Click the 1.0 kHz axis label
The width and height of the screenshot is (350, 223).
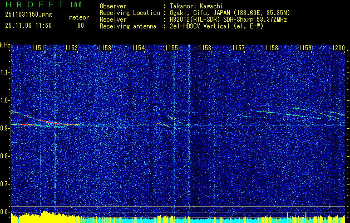5,100
